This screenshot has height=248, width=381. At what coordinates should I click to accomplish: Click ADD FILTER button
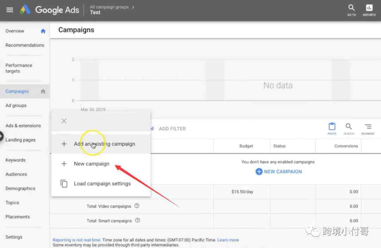[172, 129]
